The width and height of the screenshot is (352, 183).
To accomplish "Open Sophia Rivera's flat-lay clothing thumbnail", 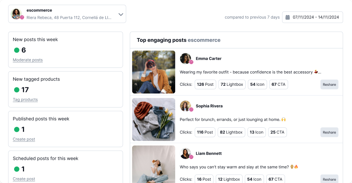I will pyautogui.click(x=153, y=119).
